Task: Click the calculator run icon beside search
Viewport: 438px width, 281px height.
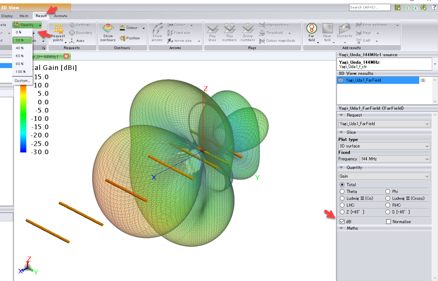Action: pyautogui.click(x=397, y=7)
